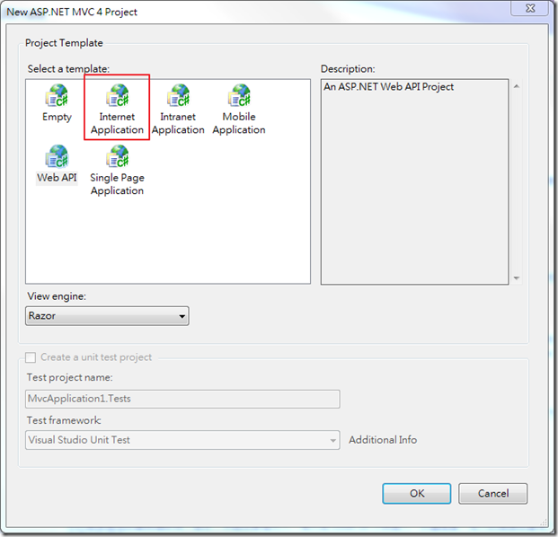Viewport: 558px width, 537px height.
Task: Click the Cancel button
Action: tap(493, 494)
